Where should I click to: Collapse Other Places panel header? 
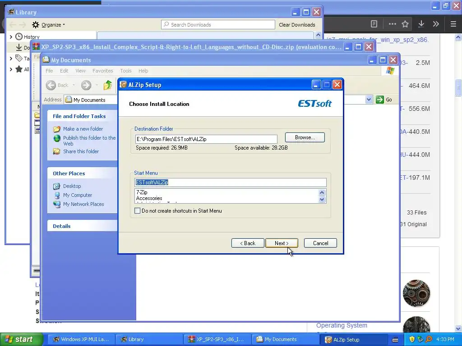pyautogui.click(x=82, y=173)
